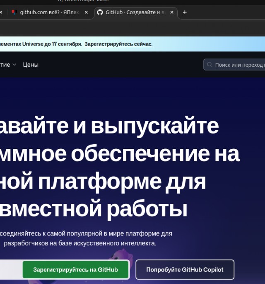Select the 'GitHub · Создавайте и в' tab

(x=136, y=12)
